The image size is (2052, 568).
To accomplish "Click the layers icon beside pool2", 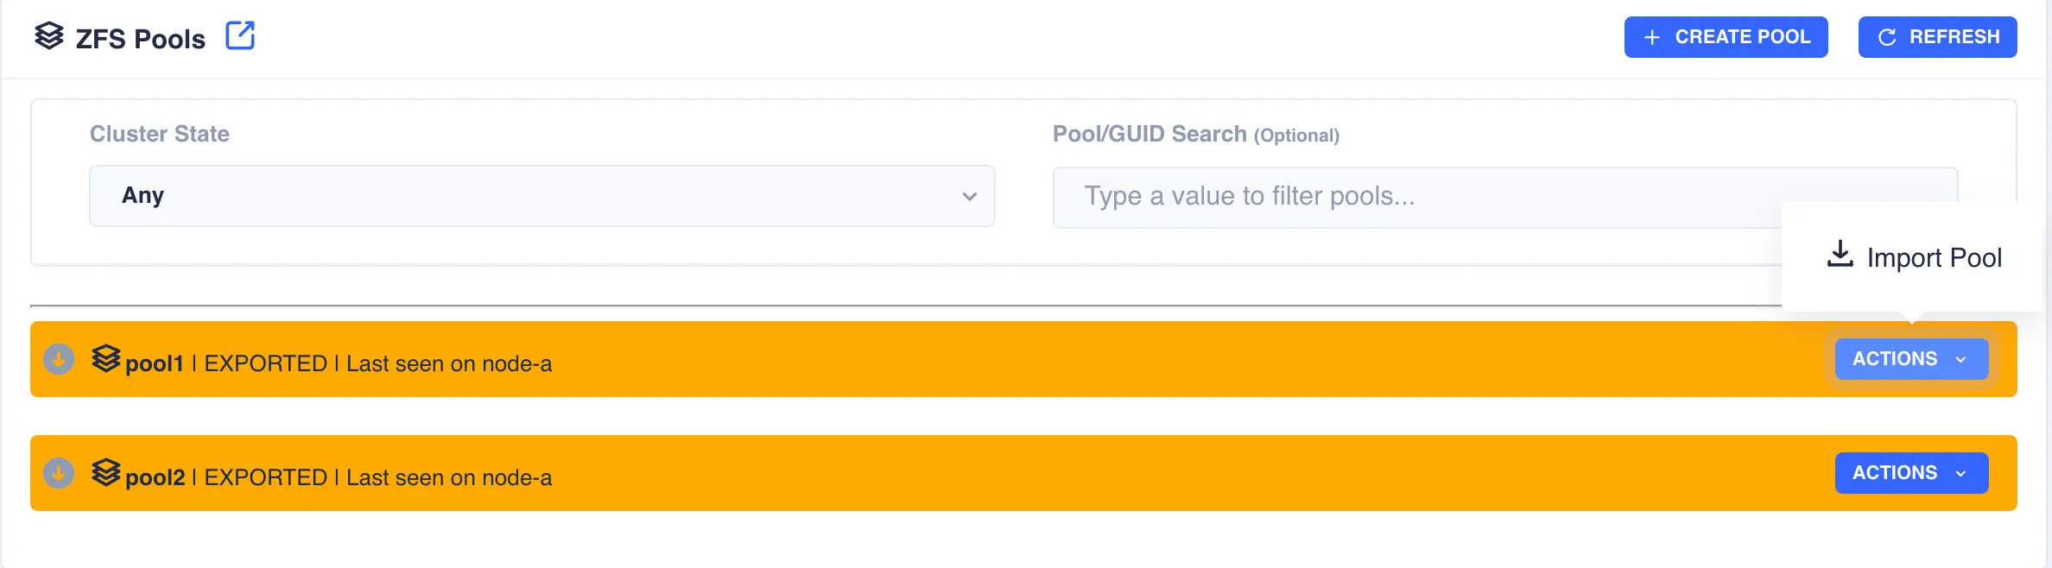I will pyautogui.click(x=106, y=473).
